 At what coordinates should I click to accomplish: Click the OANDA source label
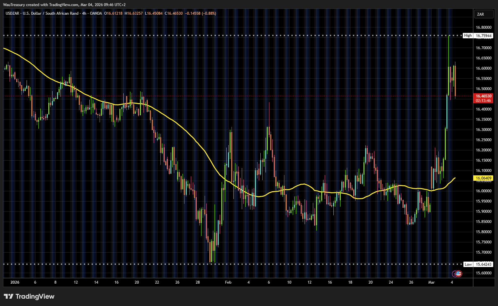pos(96,13)
